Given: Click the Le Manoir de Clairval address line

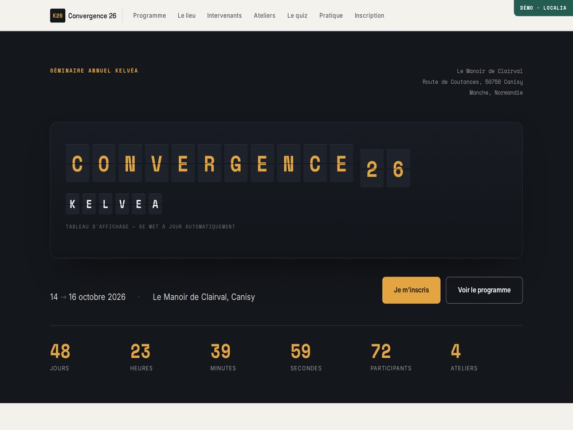Looking at the screenshot, I should pos(489,71).
